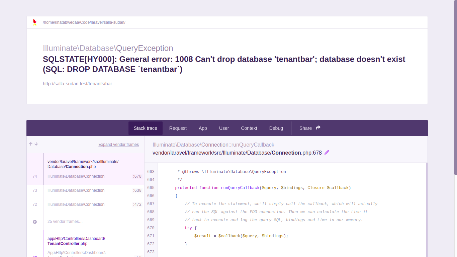457x257 pixels.
Task: Open Connection.php using the pencil edit icon
Action: 327,152
